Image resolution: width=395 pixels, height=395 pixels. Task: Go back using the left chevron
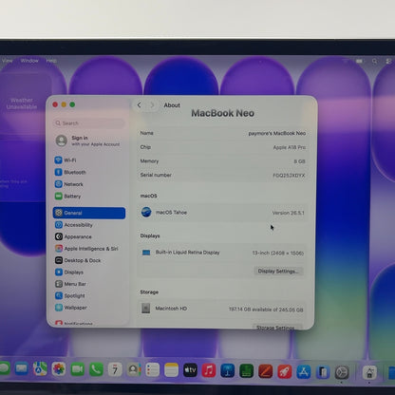coord(140,104)
